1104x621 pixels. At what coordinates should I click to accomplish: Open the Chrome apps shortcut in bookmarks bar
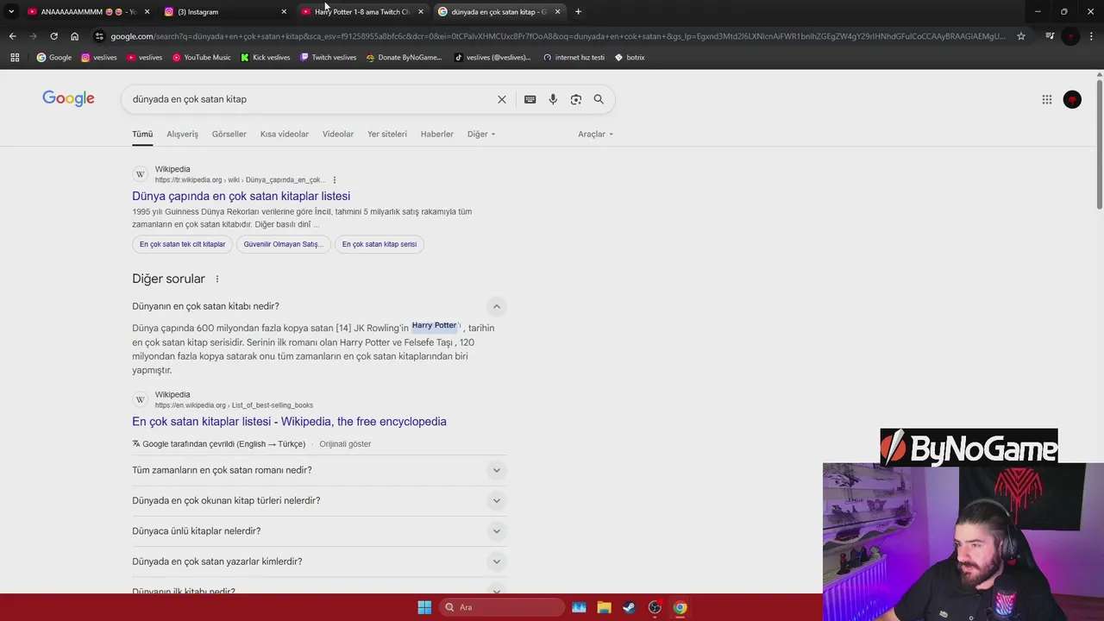15,58
